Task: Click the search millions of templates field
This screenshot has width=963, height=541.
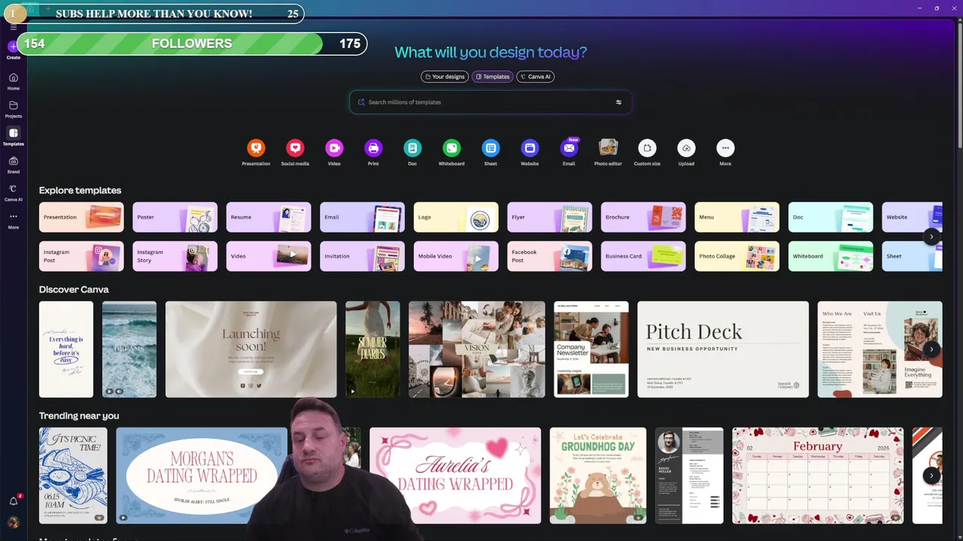Action: tap(490, 102)
